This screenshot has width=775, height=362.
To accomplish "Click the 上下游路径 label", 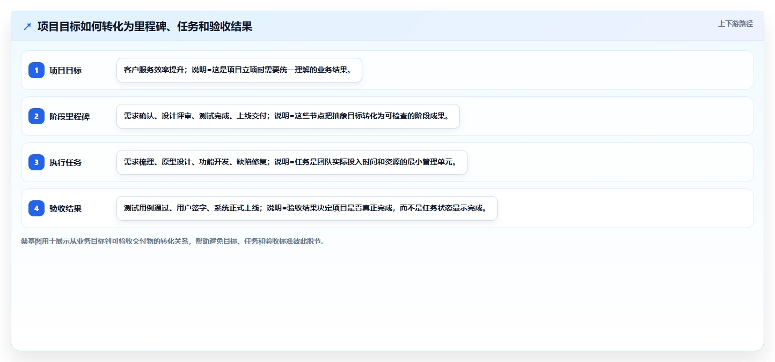I will (735, 24).
